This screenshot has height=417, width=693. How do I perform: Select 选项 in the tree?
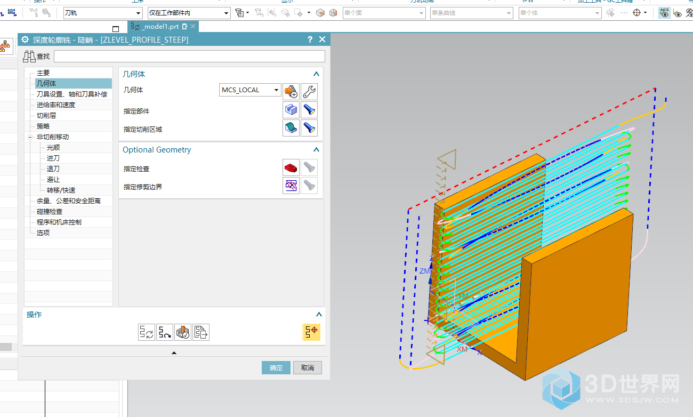pos(43,233)
